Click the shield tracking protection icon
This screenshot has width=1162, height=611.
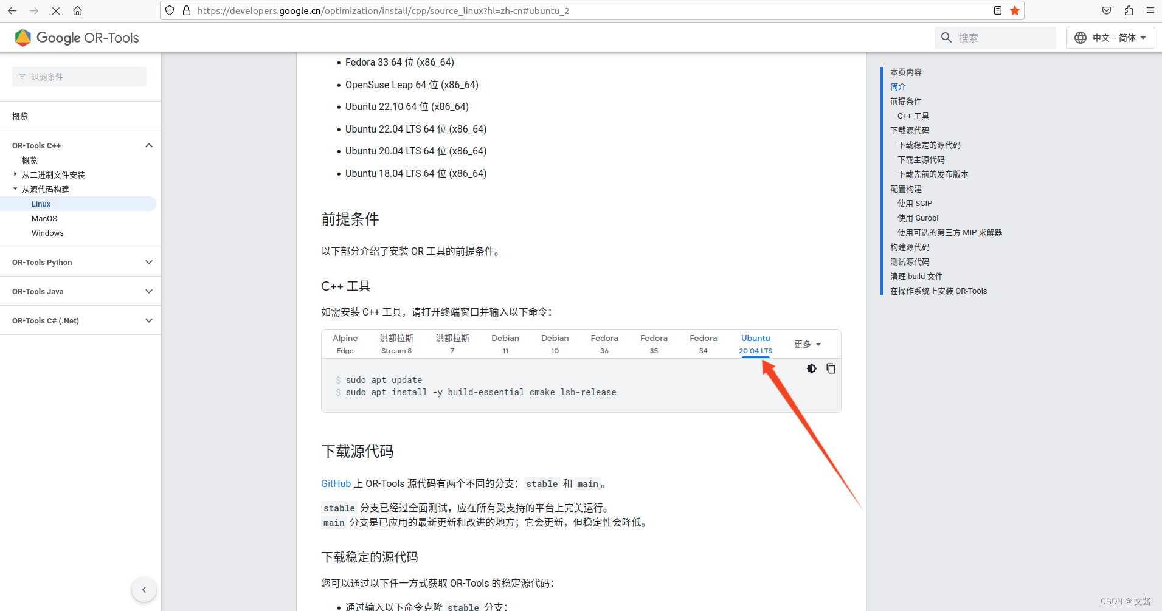[170, 10]
